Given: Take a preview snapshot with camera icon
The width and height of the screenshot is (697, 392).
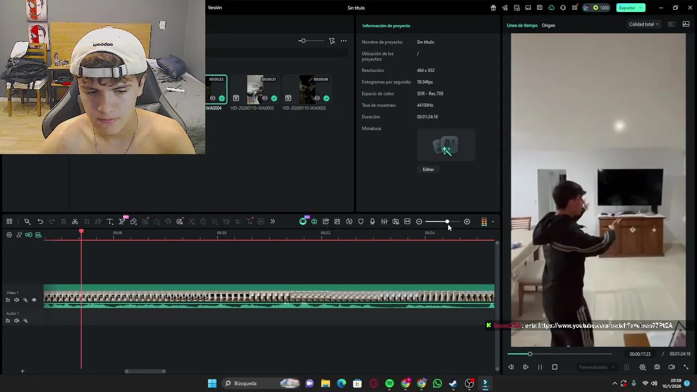Looking at the screenshot, I should (657, 367).
